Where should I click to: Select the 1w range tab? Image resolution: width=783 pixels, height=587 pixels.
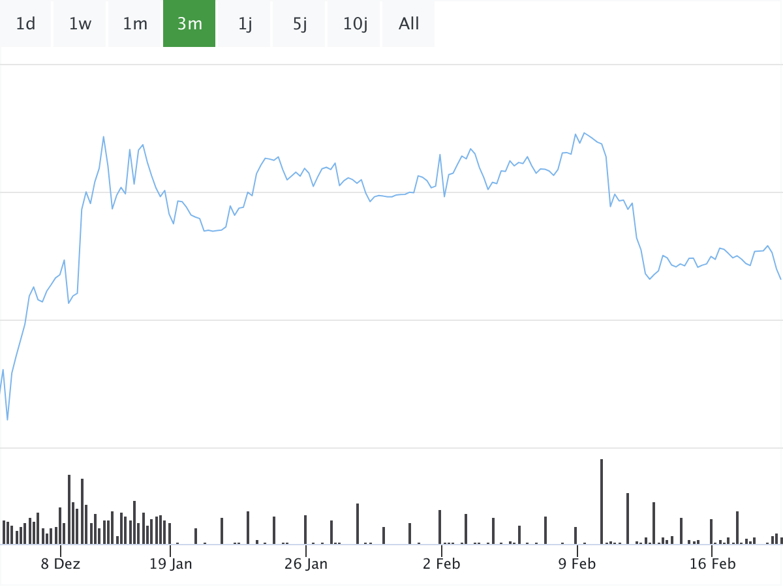[80, 24]
